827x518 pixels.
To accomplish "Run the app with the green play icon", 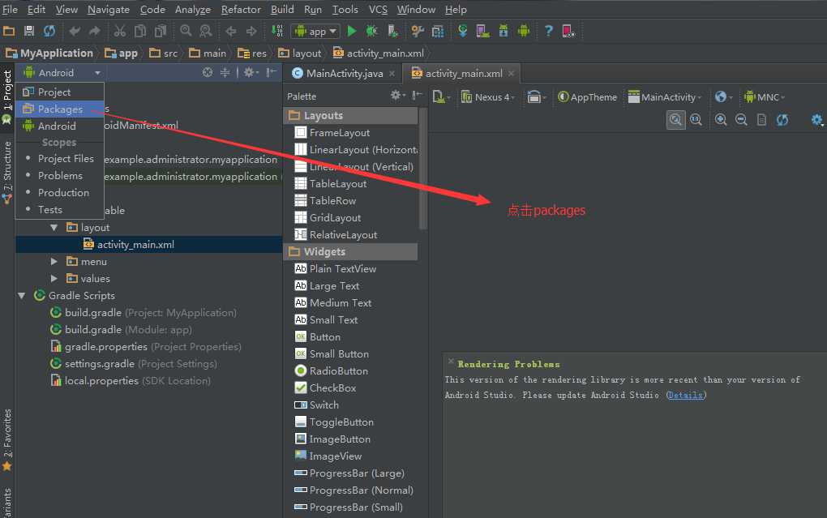I will click(352, 31).
